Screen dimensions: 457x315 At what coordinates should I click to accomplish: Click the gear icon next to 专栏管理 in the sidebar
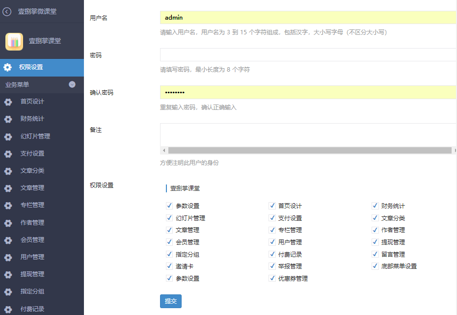pyautogui.click(x=8, y=205)
